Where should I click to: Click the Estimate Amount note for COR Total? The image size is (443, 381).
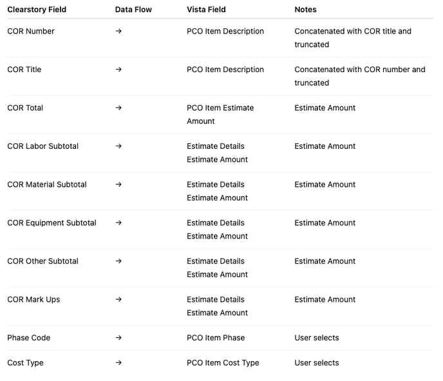[325, 108]
